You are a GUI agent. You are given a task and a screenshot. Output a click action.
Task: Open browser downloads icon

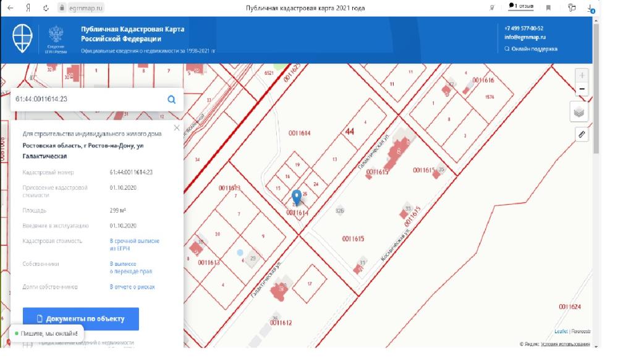click(590, 8)
